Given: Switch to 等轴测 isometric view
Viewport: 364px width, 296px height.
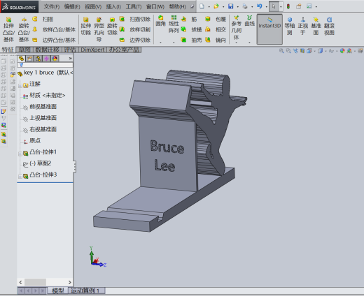Looking at the screenshot, I should pos(290,26).
